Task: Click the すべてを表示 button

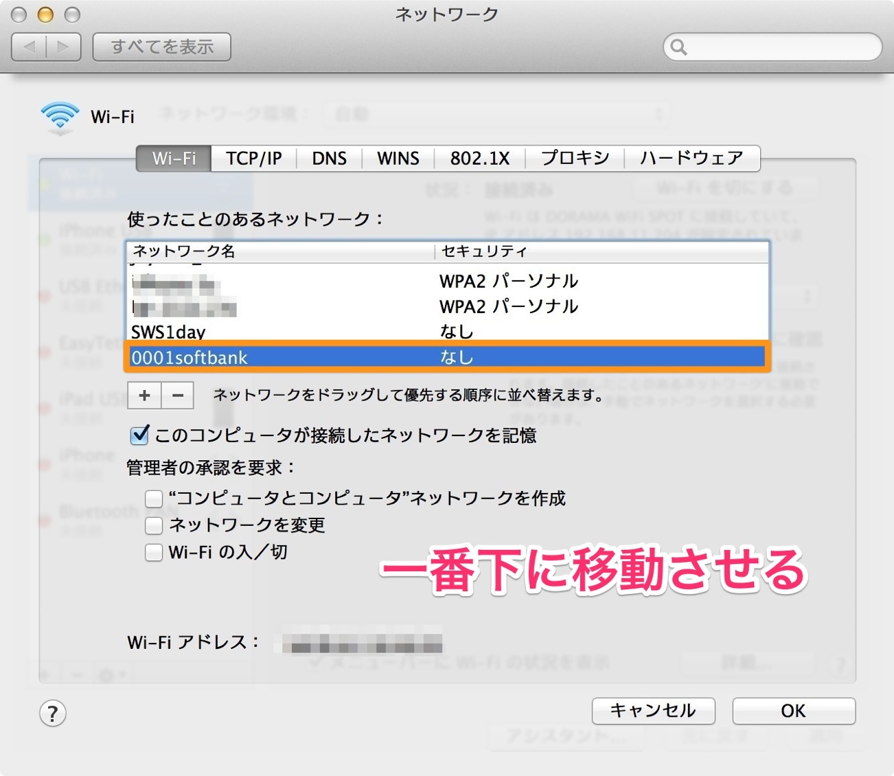Action: 162,47
